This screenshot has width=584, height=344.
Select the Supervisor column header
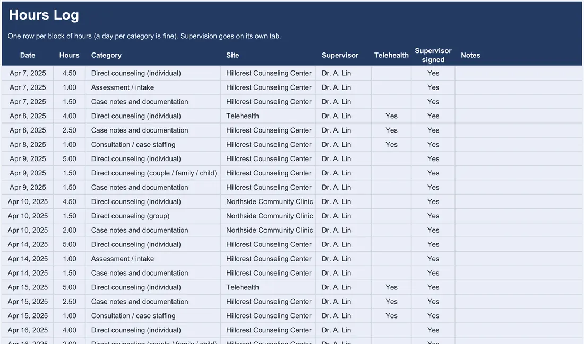click(x=340, y=55)
